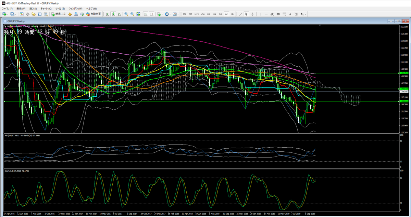Select the text label T tool

click(296, 14)
